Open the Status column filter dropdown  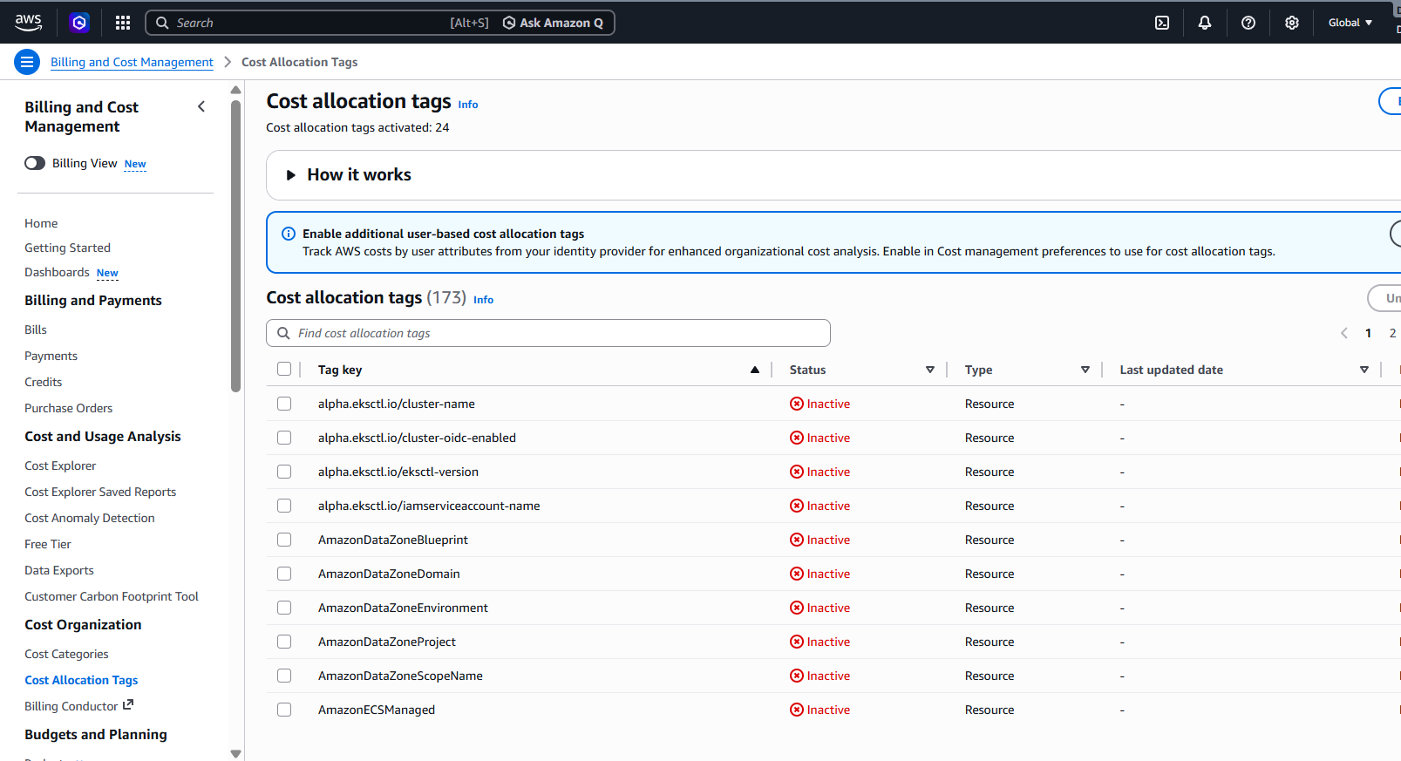(930, 370)
